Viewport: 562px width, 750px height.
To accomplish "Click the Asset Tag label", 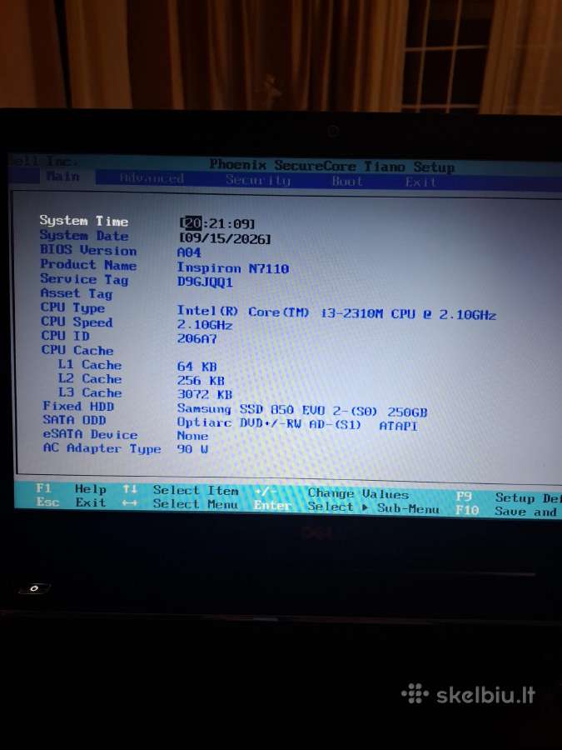I will point(77,293).
